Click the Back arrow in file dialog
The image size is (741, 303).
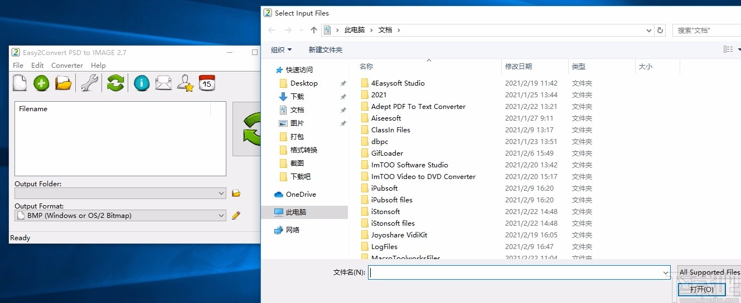(272, 30)
